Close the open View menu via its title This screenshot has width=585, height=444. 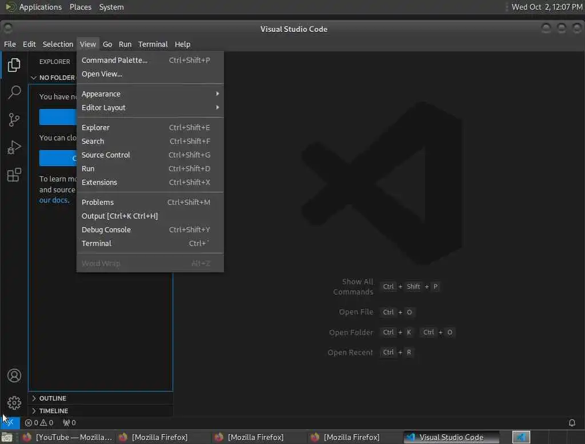click(x=88, y=44)
